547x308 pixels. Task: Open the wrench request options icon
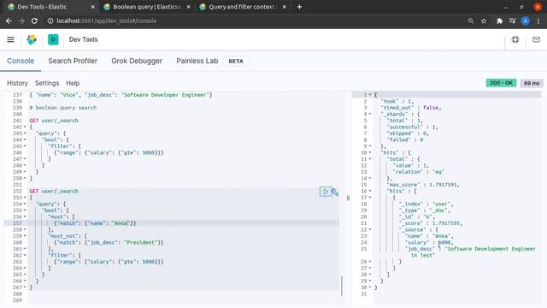334,192
